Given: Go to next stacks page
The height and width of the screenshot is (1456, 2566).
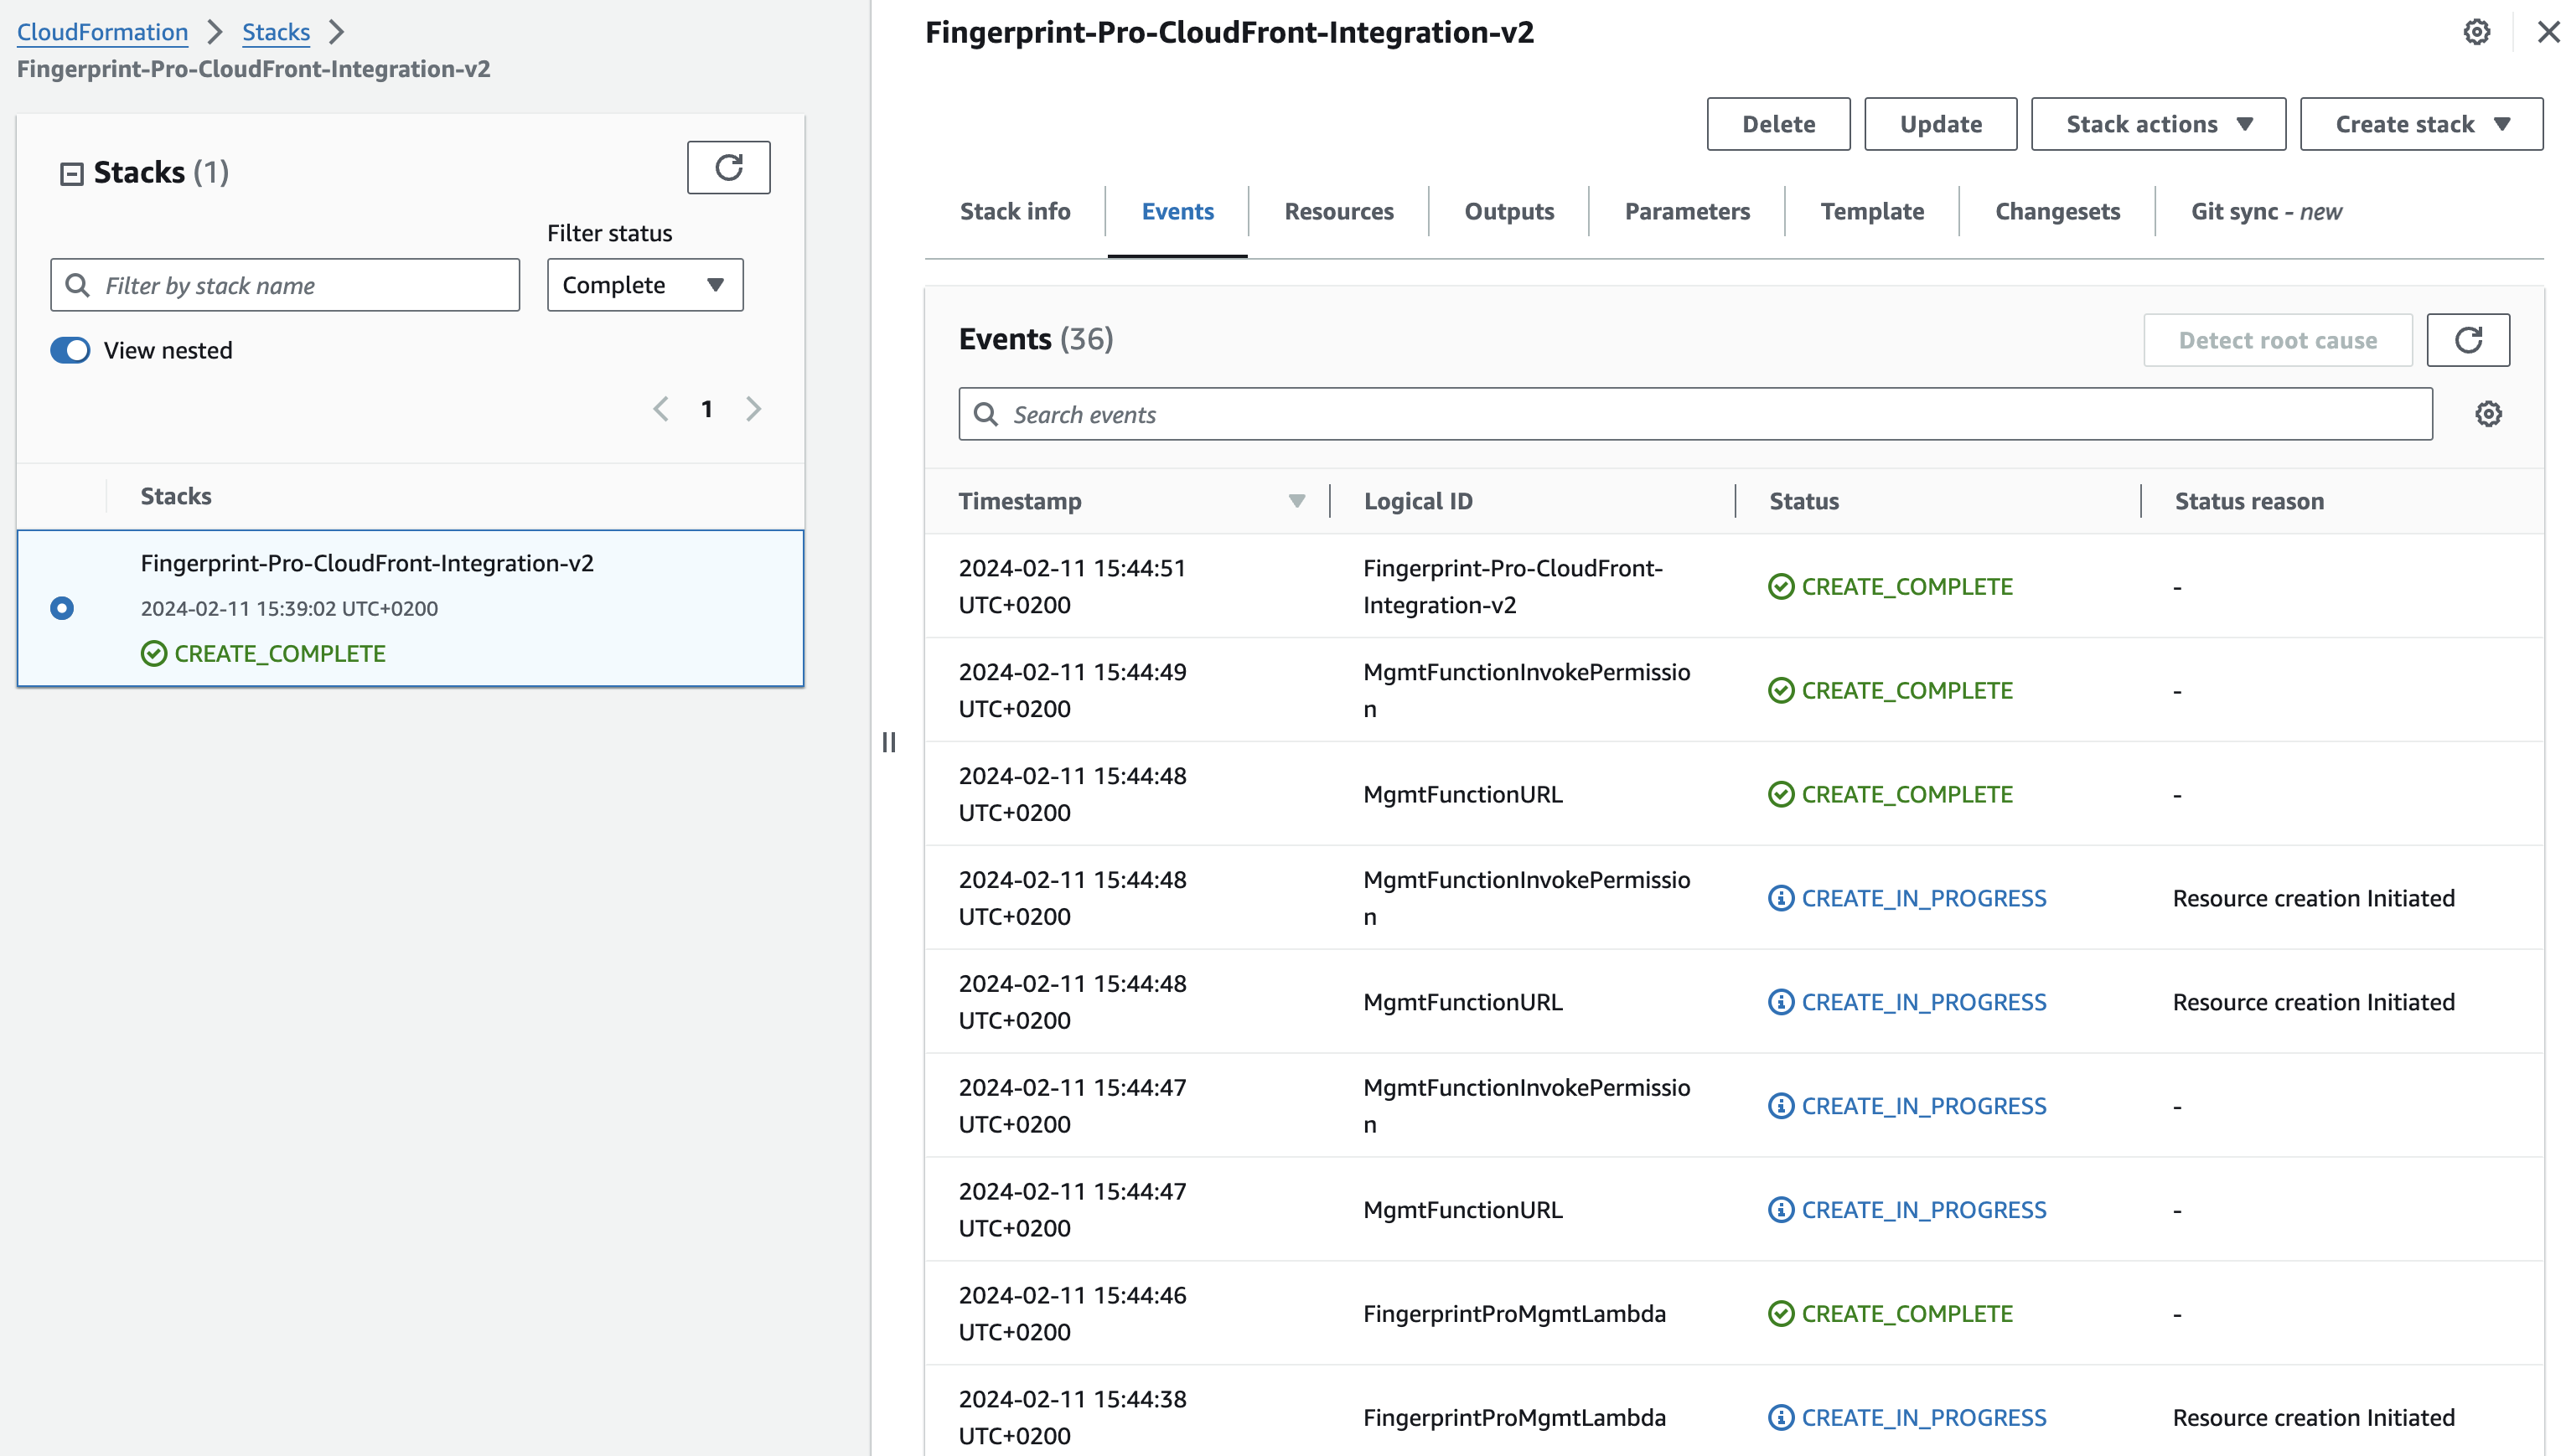Looking at the screenshot, I should (x=754, y=409).
